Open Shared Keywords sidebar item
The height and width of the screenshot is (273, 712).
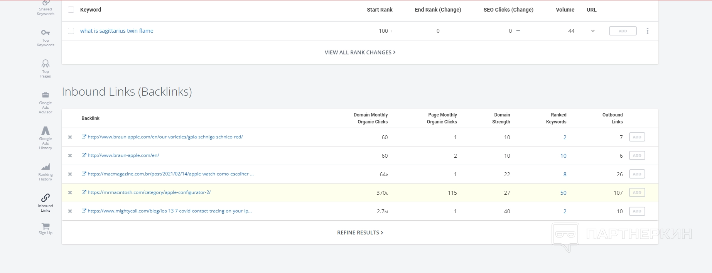[x=46, y=8]
